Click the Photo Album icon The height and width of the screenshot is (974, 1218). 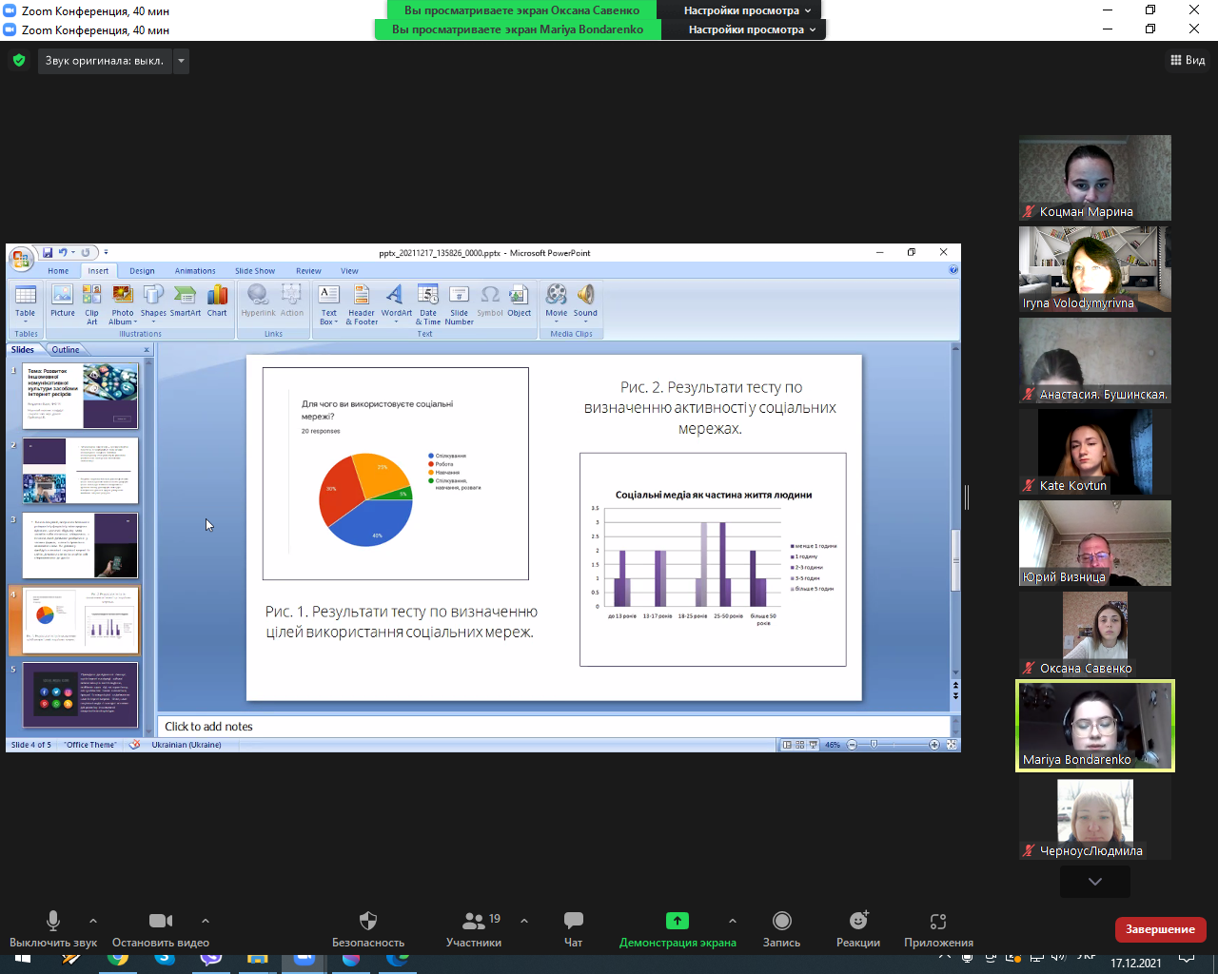click(x=122, y=303)
